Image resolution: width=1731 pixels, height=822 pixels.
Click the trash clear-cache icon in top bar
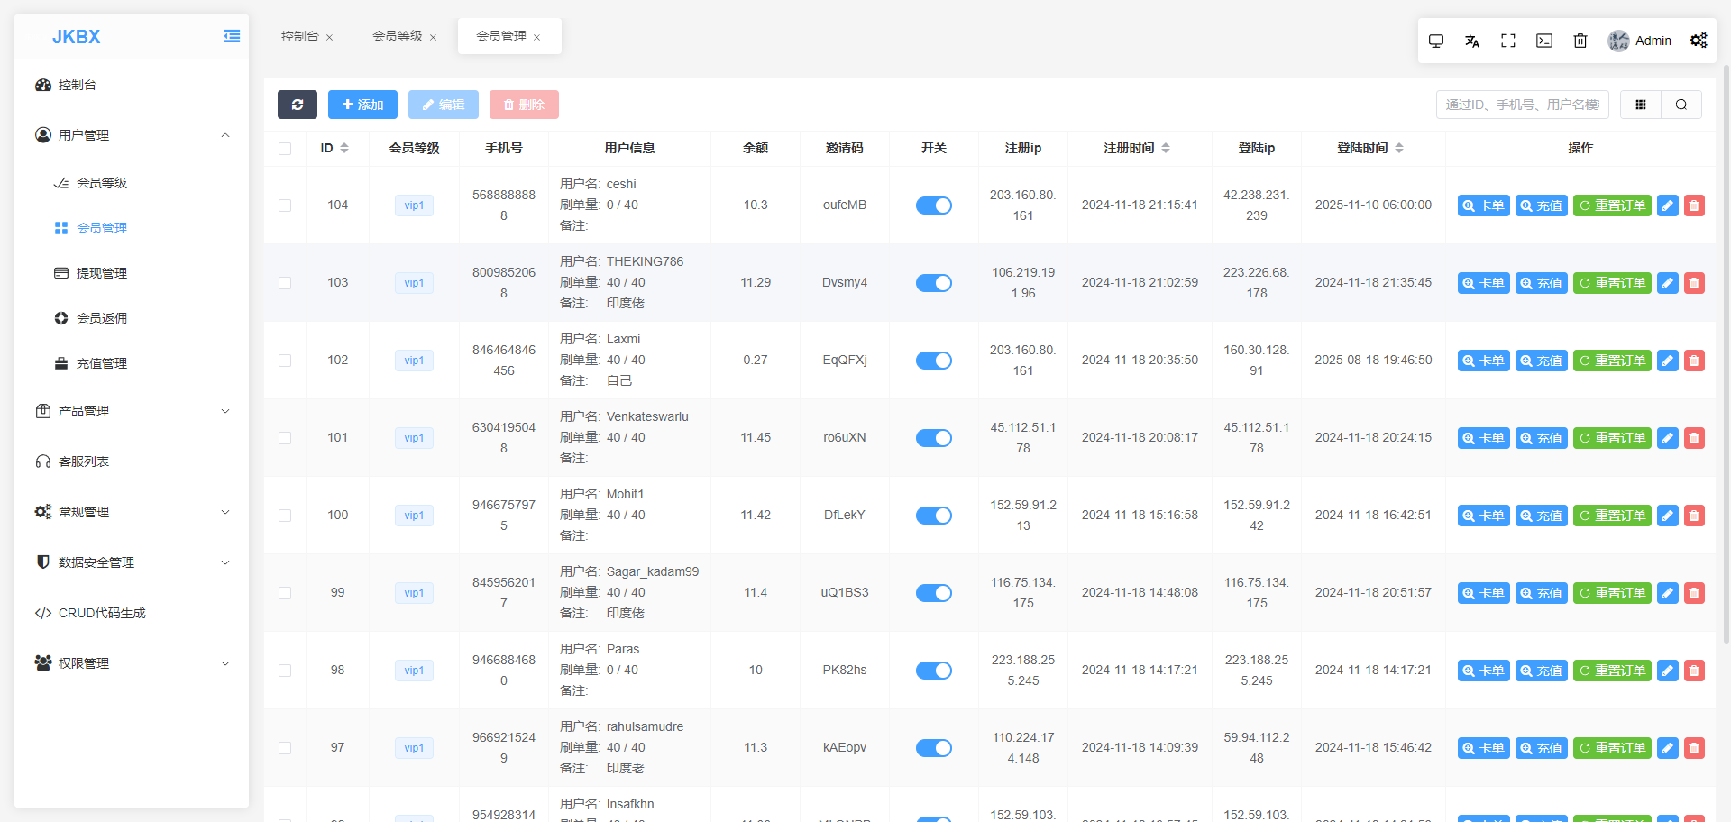coord(1580,41)
